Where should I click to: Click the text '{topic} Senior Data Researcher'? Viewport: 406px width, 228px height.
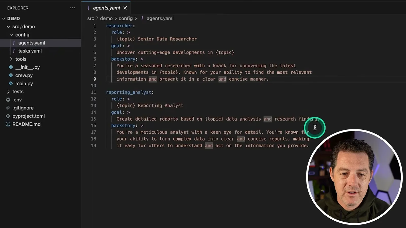coord(157,39)
